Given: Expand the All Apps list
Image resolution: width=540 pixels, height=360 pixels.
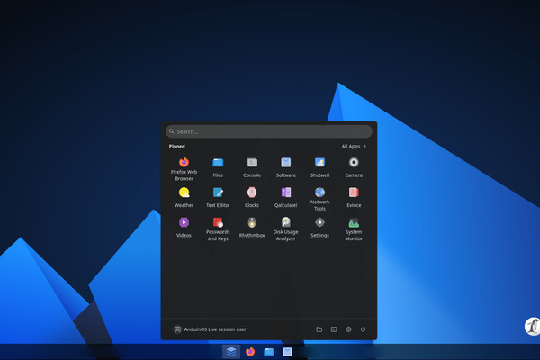Looking at the screenshot, I should [x=354, y=146].
